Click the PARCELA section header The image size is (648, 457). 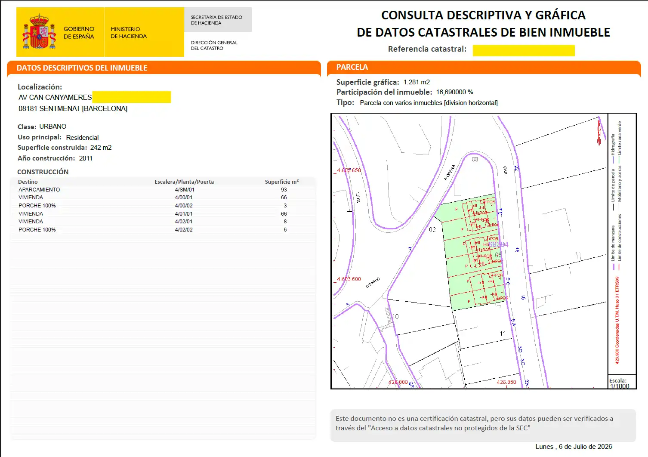point(352,67)
